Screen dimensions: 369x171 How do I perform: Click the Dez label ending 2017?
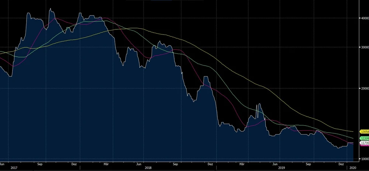[x=74, y=164]
